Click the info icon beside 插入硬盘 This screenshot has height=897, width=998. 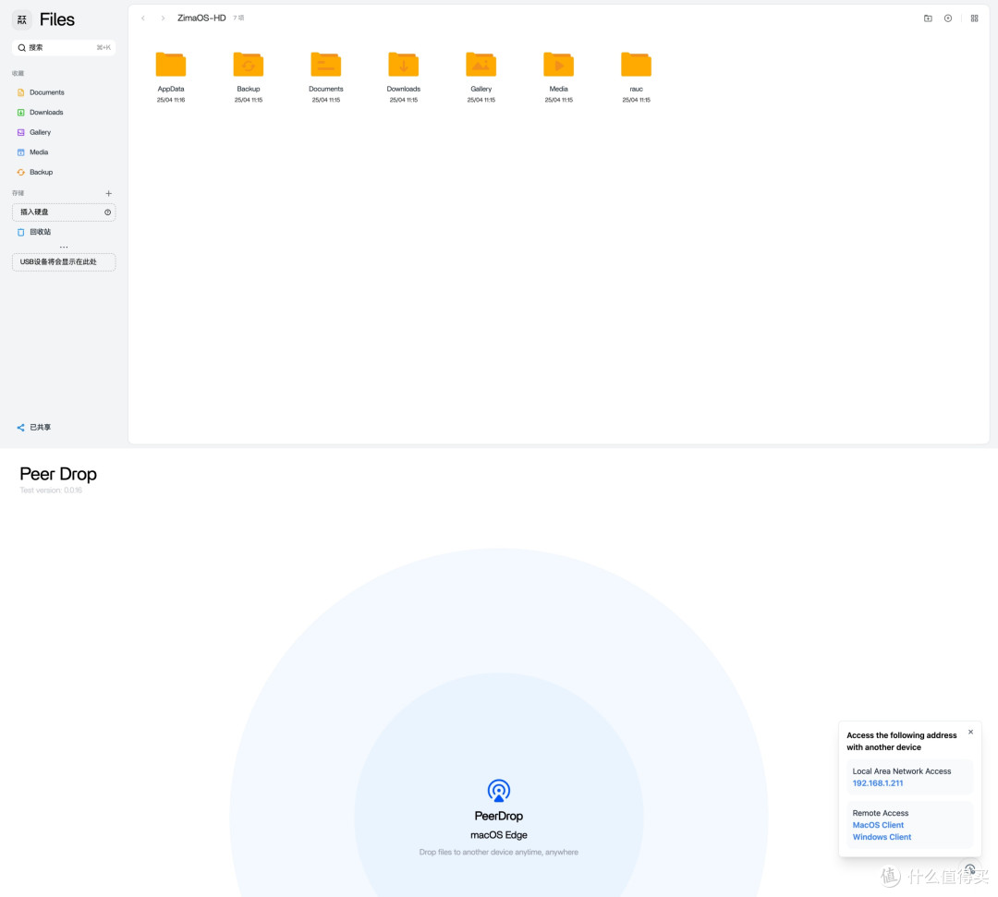point(107,212)
